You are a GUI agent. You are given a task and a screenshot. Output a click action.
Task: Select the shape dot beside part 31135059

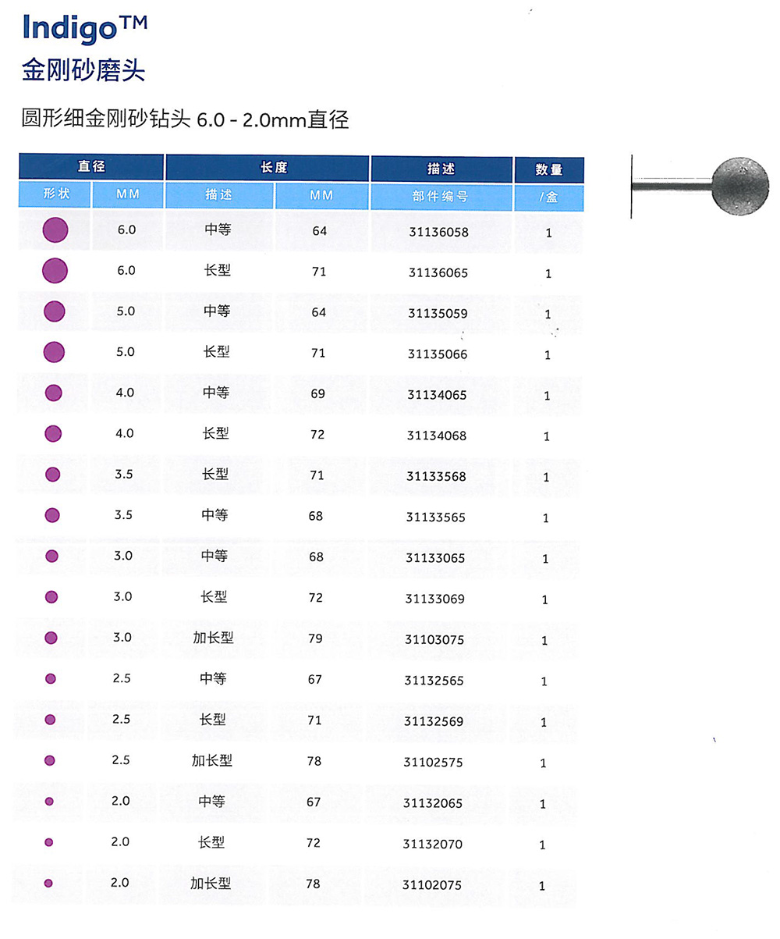click(x=55, y=311)
